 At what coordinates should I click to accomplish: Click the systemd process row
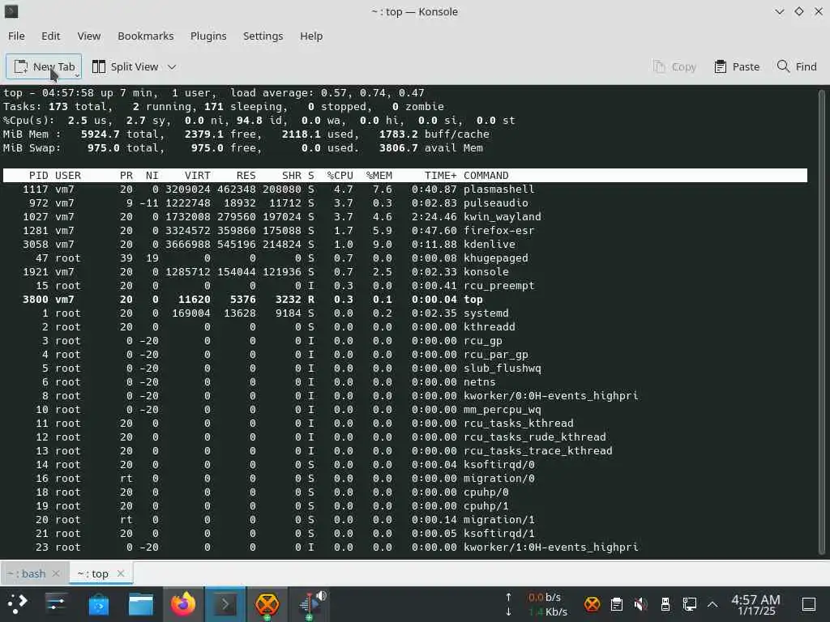(x=405, y=313)
